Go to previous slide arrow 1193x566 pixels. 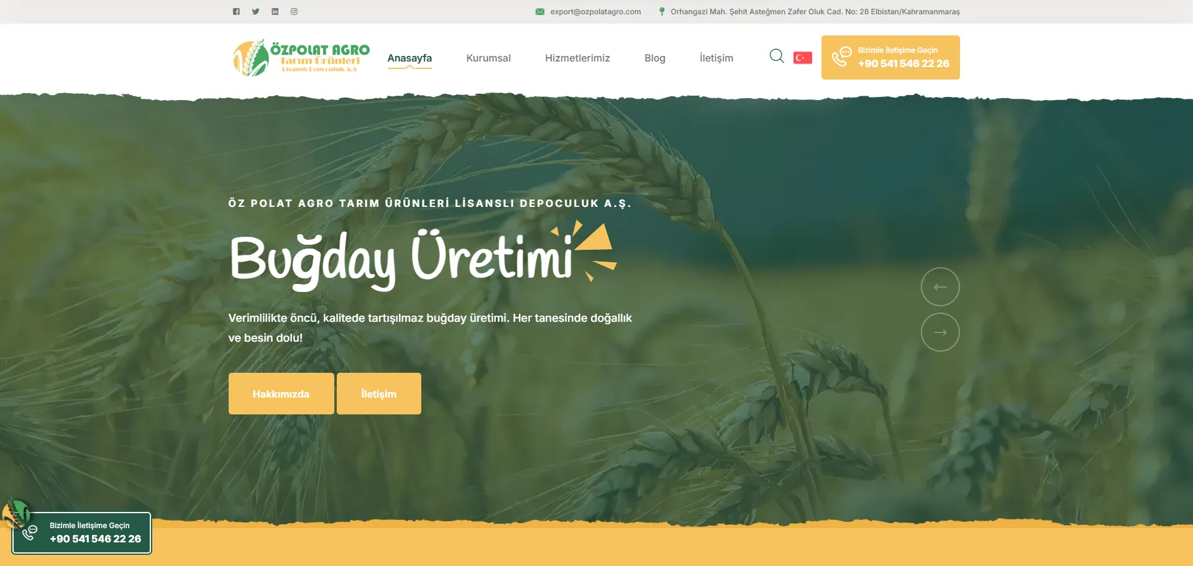(x=940, y=286)
